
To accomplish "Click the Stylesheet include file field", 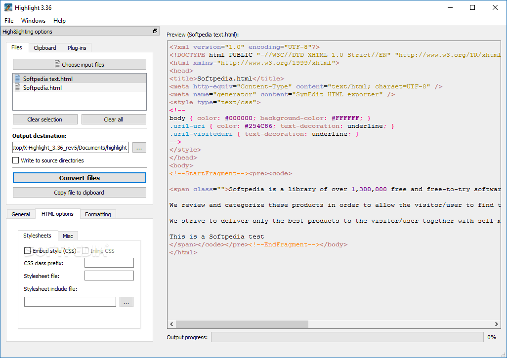I will click(70, 302).
